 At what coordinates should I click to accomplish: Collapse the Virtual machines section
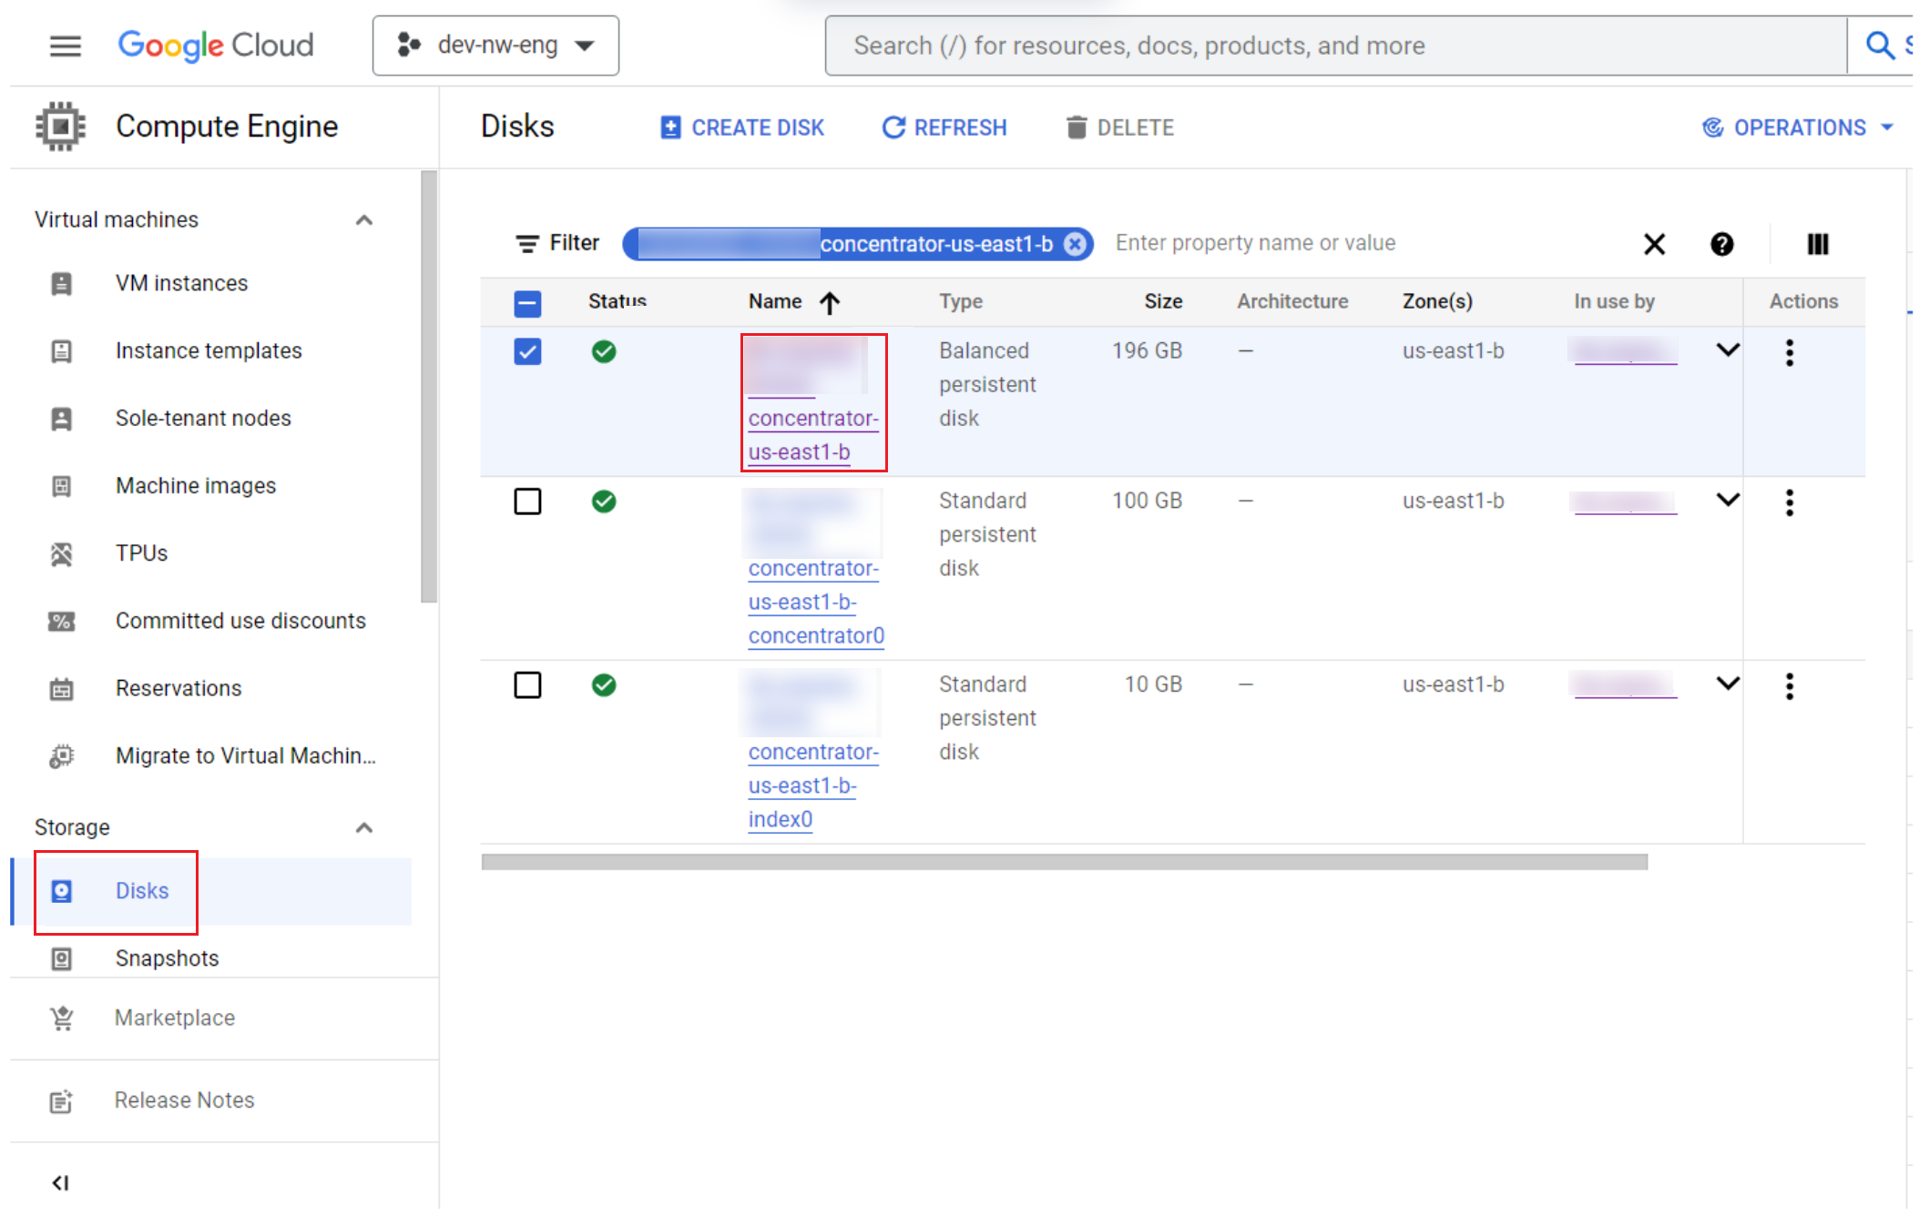coord(363,220)
